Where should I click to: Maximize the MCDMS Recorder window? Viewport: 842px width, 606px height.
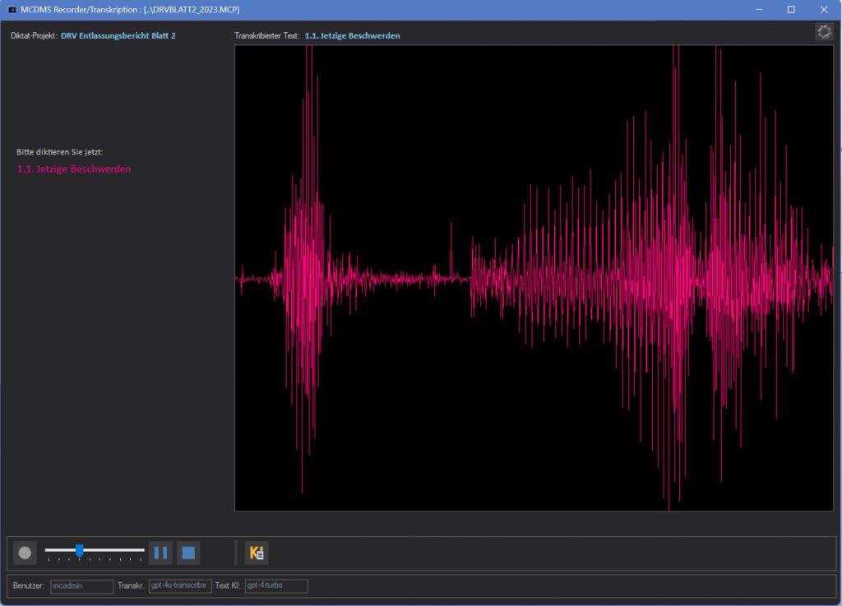(791, 10)
